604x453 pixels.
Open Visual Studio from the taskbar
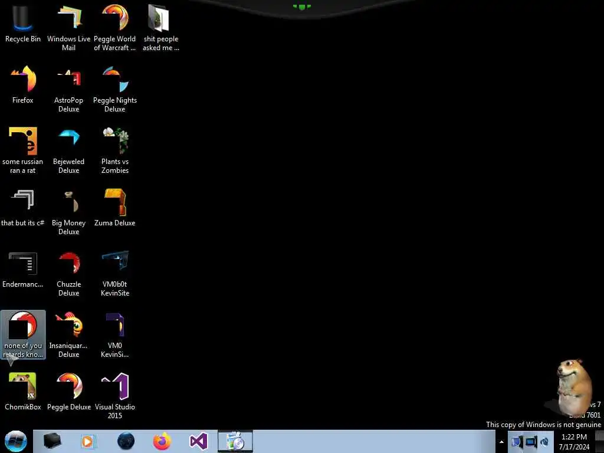point(199,441)
